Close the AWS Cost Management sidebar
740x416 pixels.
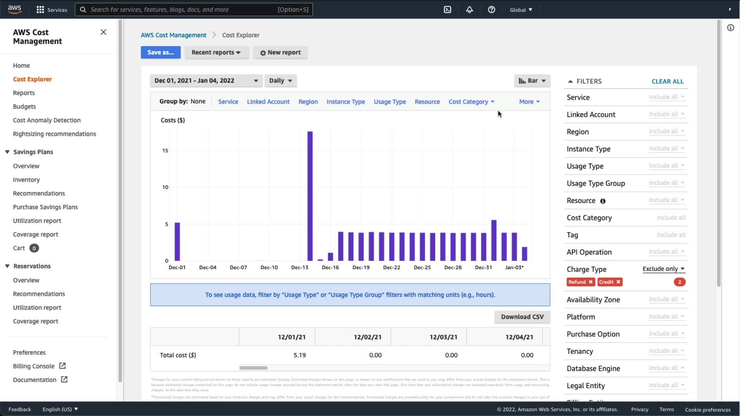click(x=103, y=32)
